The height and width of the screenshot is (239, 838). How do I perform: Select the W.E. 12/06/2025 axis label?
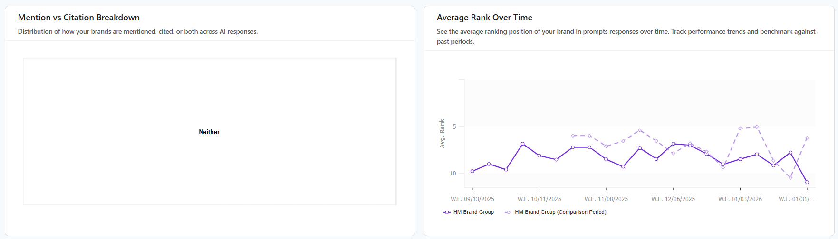[673, 199]
